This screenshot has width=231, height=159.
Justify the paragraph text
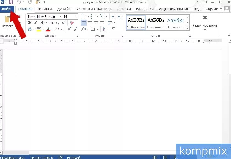pyautogui.click(x=102, y=23)
